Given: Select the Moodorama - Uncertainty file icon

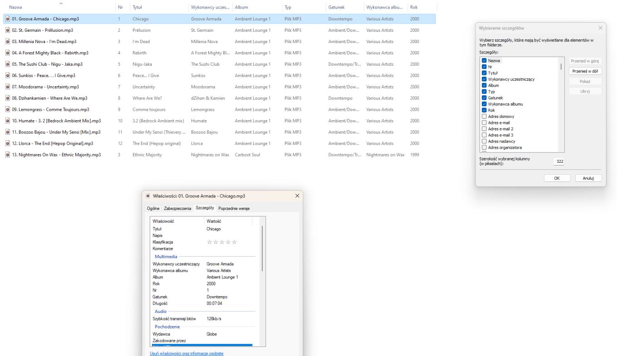Looking at the screenshot, I should (x=8, y=87).
